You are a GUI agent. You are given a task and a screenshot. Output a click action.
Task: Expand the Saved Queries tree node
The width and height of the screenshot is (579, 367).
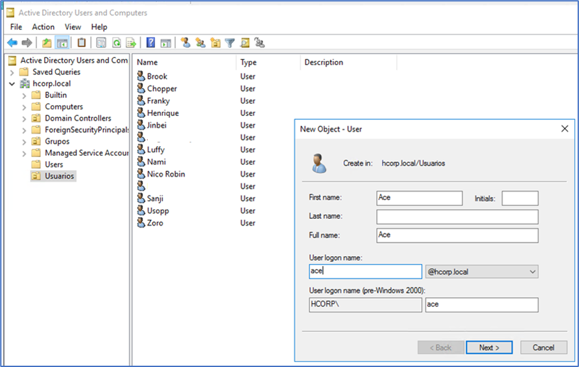coord(12,72)
